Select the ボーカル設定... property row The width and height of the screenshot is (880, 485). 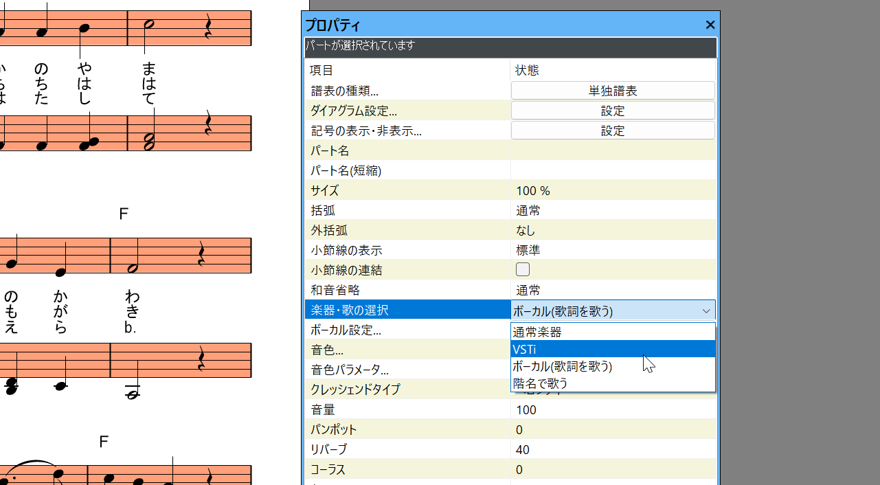[x=407, y=330]
